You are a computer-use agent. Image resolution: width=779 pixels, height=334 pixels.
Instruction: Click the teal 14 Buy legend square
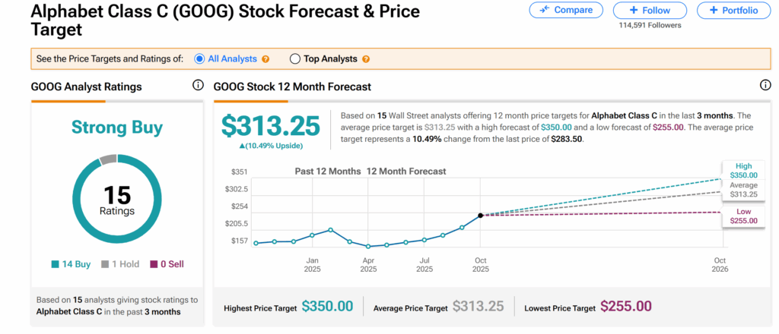tap(56, 265)
